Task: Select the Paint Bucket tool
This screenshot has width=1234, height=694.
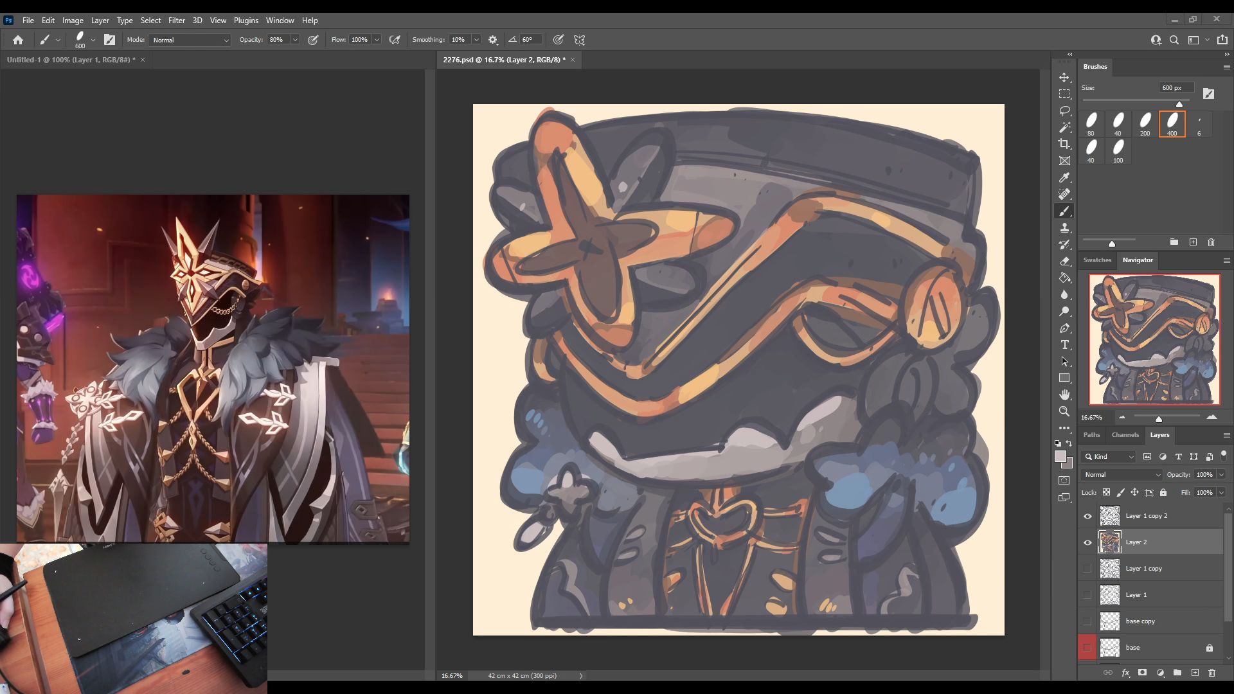Action: tap(1064, 278)
